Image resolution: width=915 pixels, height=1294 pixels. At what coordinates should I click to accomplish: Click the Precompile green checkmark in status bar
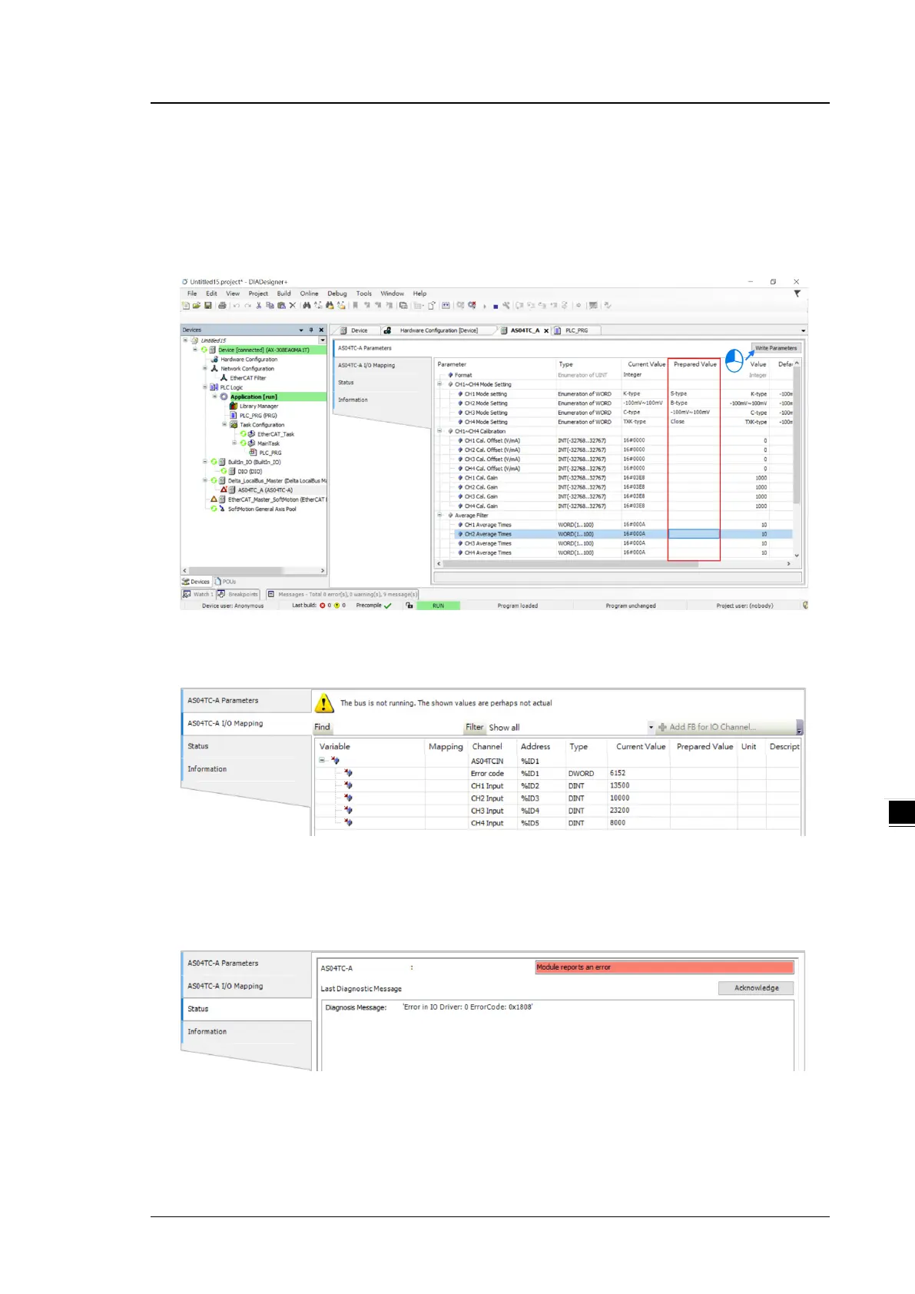point(388,606)
